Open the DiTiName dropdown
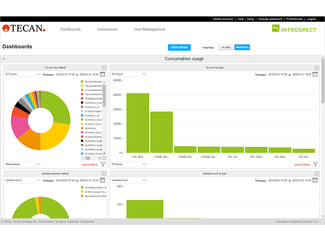Screen dimensions: 325x241 [x=128, y=164]
